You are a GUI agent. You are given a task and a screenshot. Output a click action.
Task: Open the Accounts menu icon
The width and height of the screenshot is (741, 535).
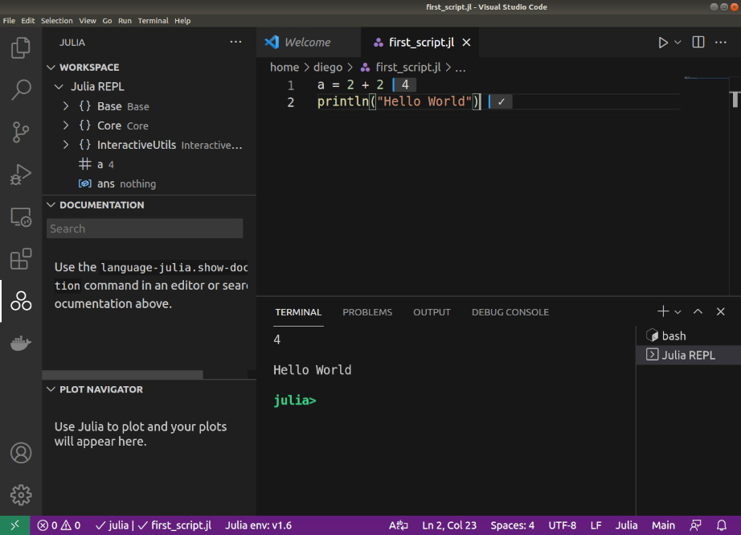click(x=21, y=453)
